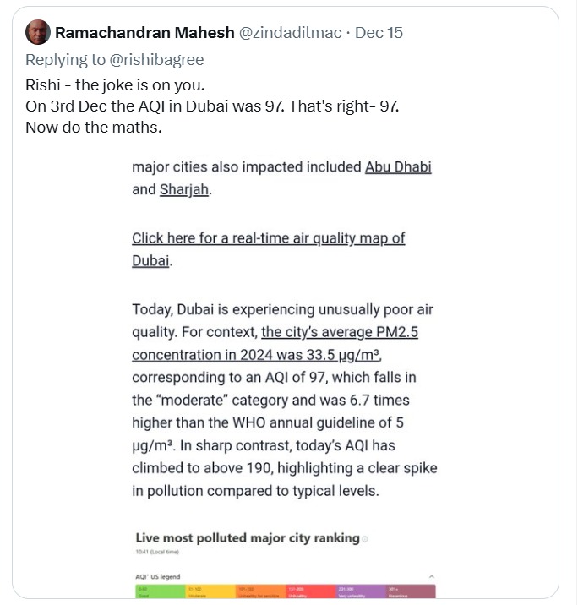Click the real-time air quality map link
The image size is (578, 605).
[268, 238]
